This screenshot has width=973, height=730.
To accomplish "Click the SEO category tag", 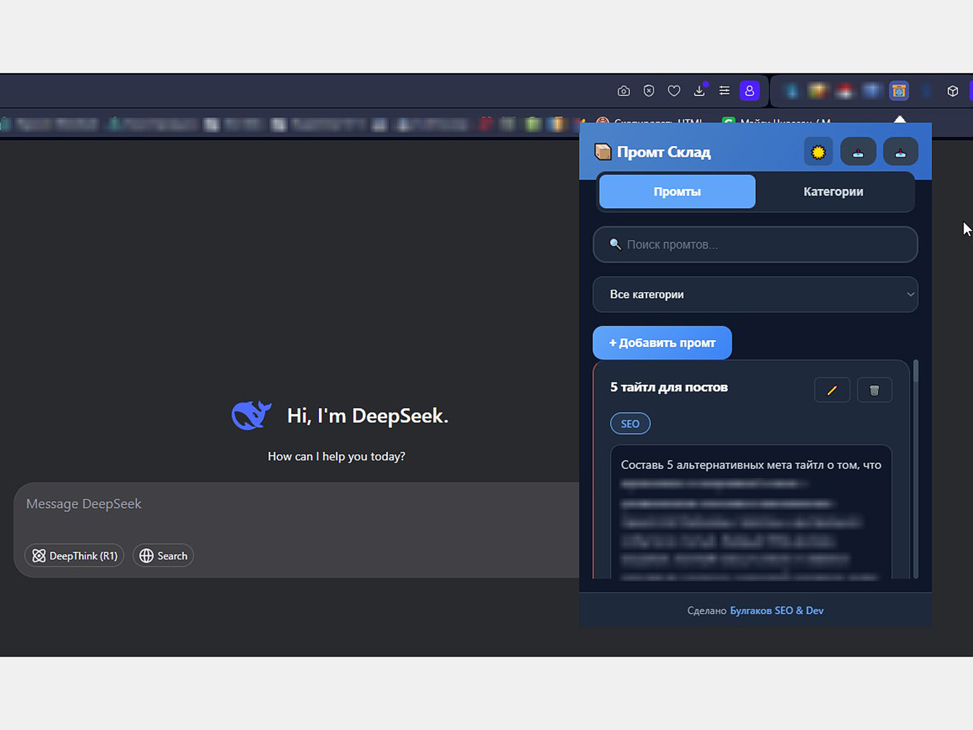I will click(630, 423).
